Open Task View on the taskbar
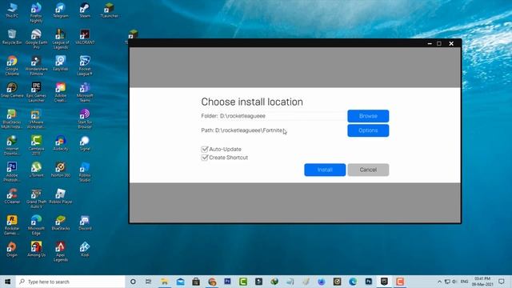This screenshot has height=288, width=512. coord(148,282)
